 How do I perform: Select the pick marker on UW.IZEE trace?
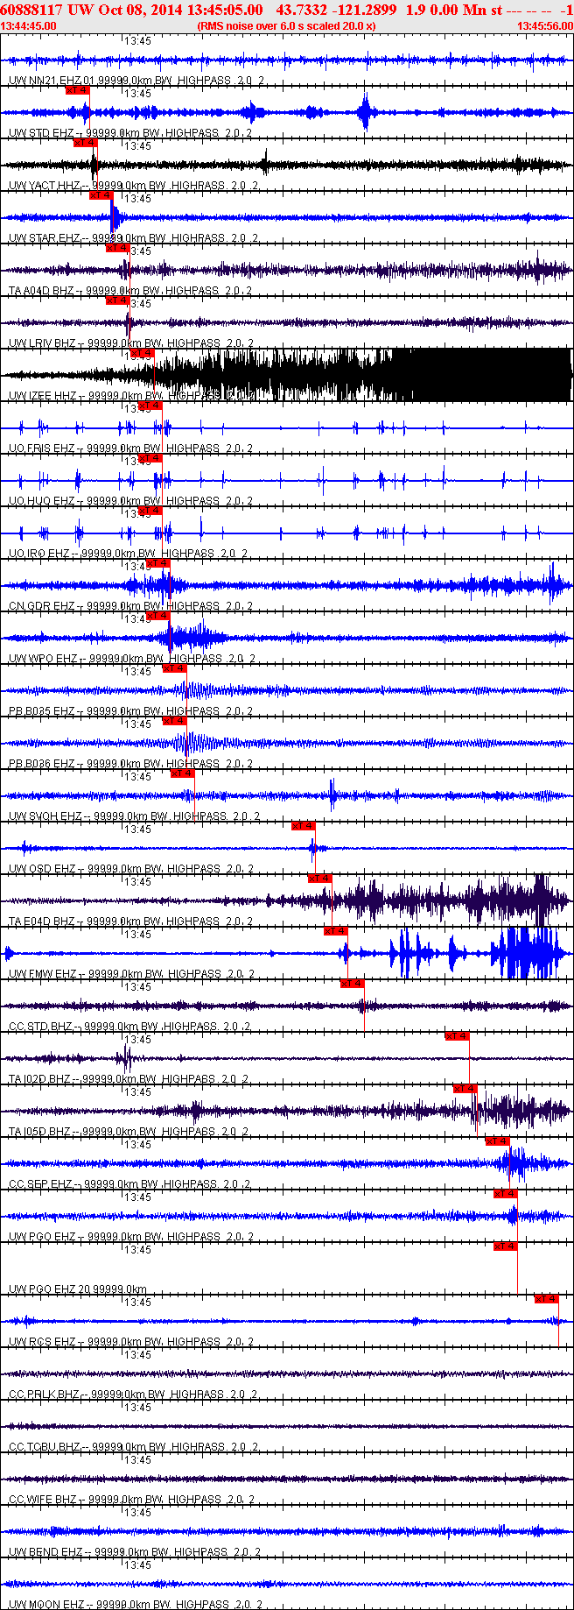[x=142, y=353]
